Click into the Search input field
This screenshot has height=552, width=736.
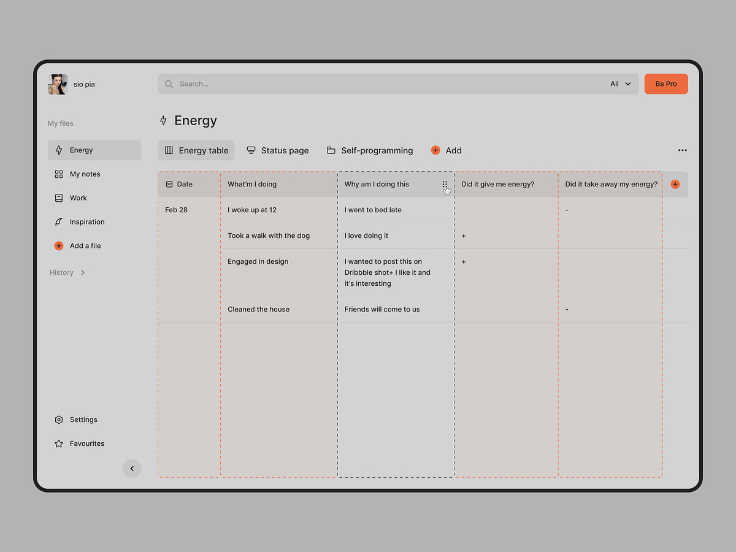click(x=368, y=84)
